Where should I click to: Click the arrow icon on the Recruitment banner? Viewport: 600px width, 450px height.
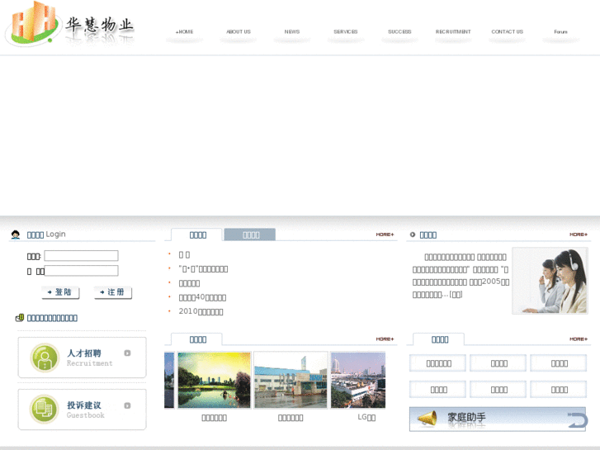coord(127,353)
